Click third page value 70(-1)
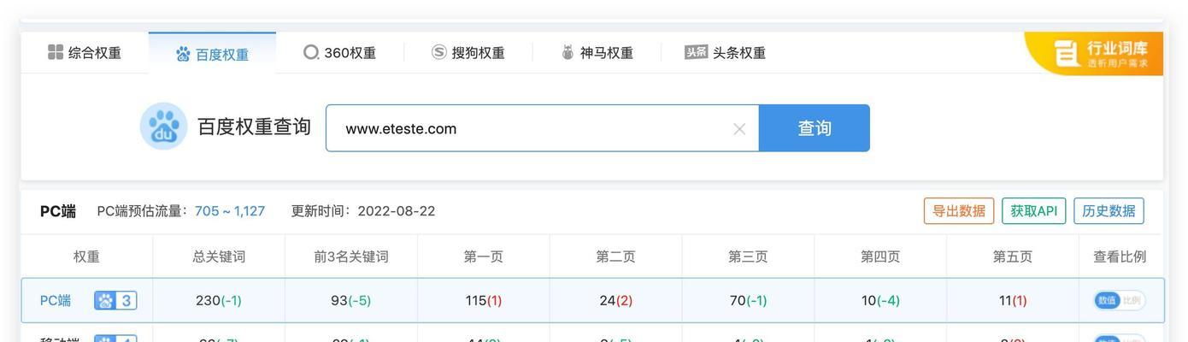Image resolution: width=1188 pixels, height=342 pixels. (x=748, y=300)
